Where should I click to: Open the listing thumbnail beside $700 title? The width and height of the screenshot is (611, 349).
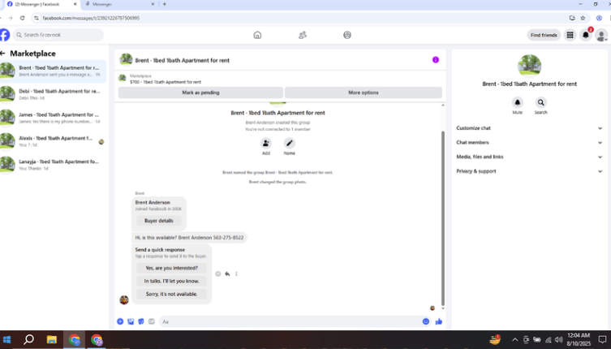123,79
